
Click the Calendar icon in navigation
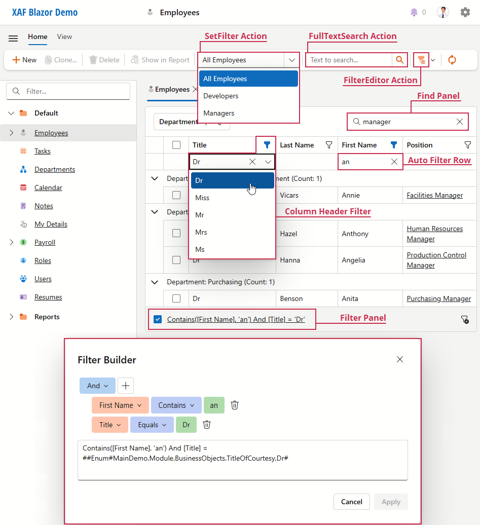(23, 188)
